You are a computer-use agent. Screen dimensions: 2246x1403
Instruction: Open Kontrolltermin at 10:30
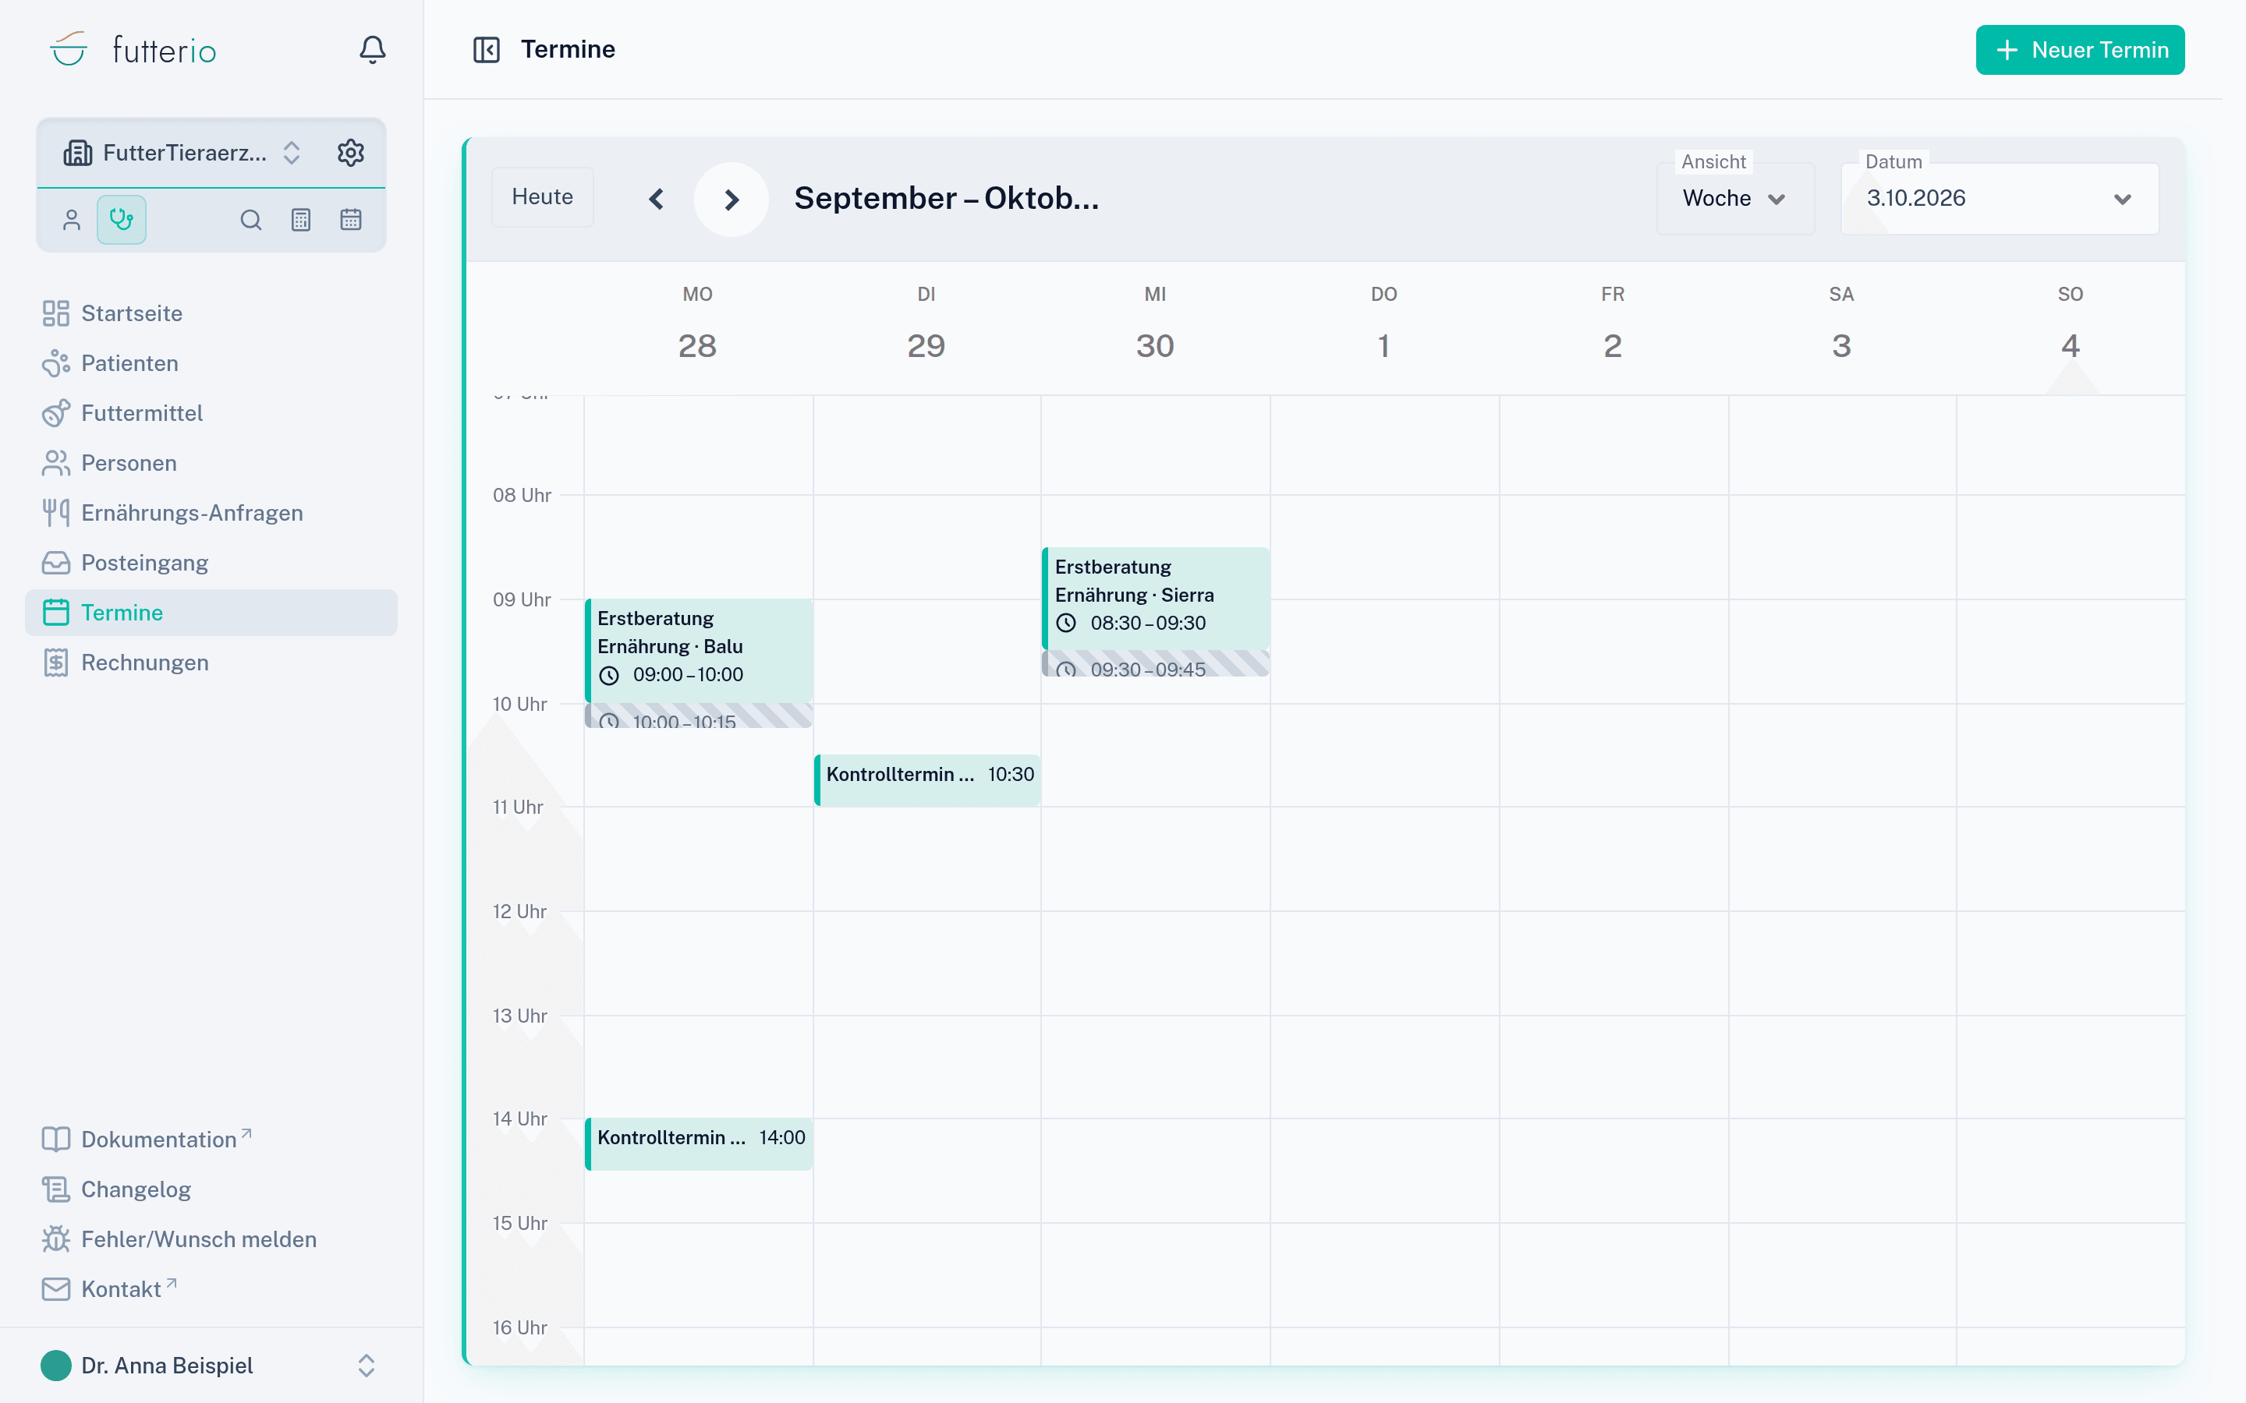click(927, 779)
